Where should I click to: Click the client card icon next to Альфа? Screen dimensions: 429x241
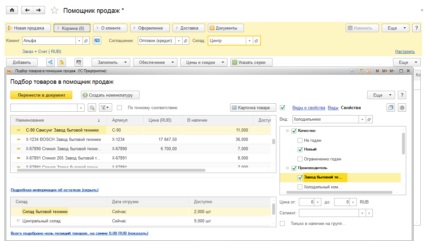(97, 41)
